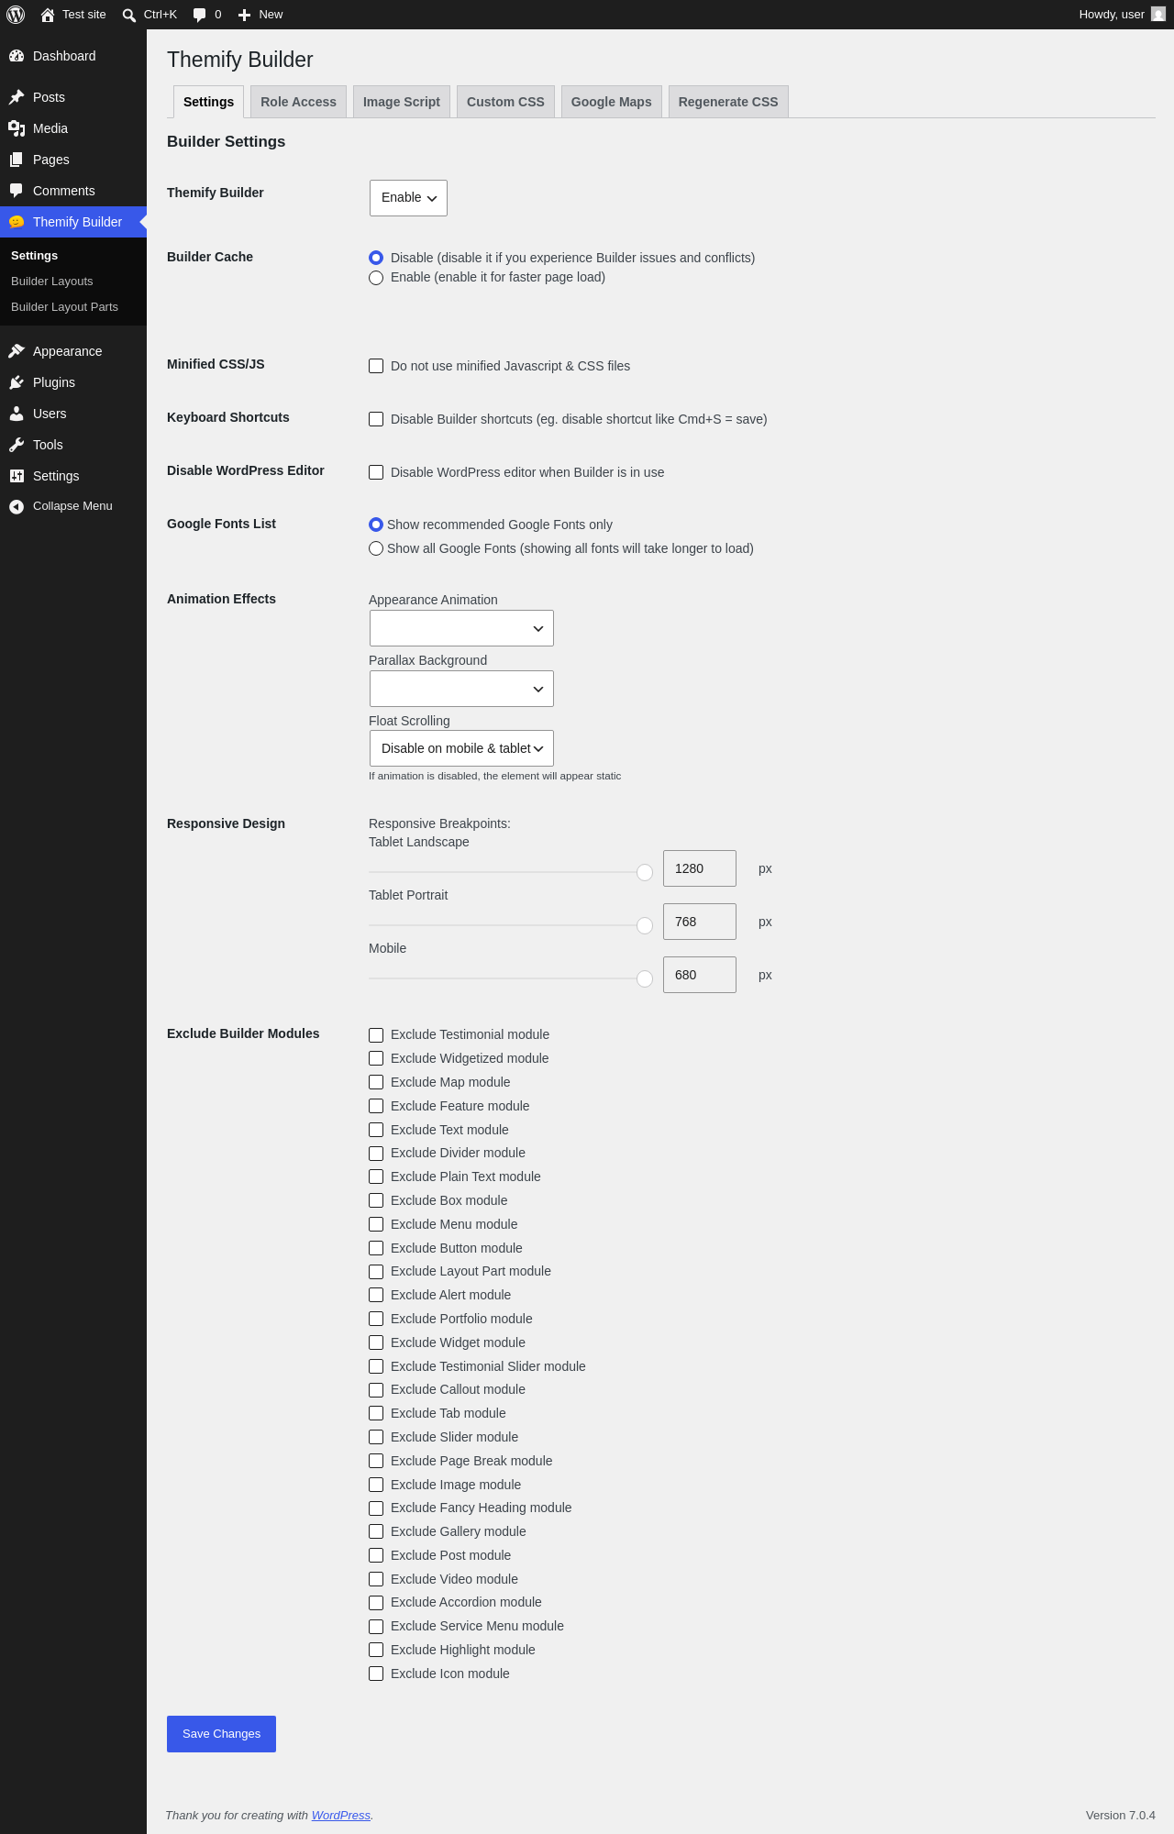The height and width of the screenshot is (1834, 1174).
Task: Click the Appearance paintbrush icon
Action: tap(17, 351)
